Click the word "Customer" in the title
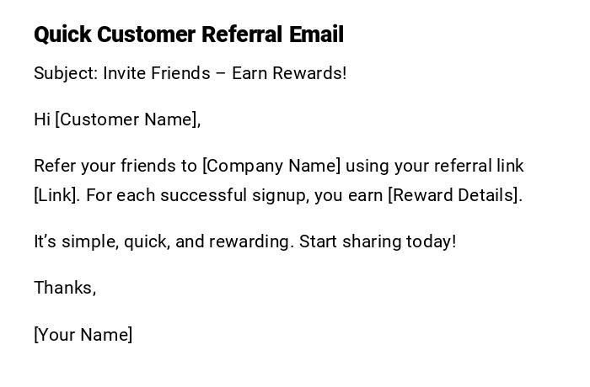 pos(146,34)
